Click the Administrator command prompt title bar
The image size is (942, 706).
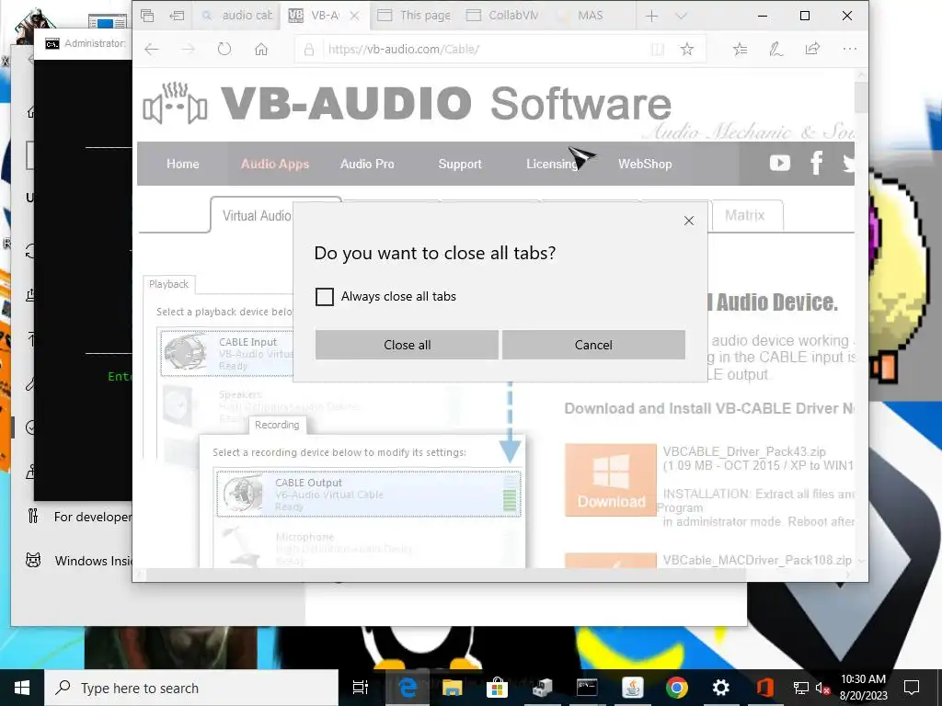pos(84,43)
